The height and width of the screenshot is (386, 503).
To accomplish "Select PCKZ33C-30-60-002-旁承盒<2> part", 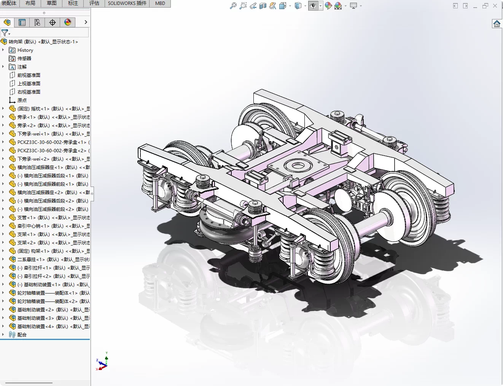I will pos(49,150).
